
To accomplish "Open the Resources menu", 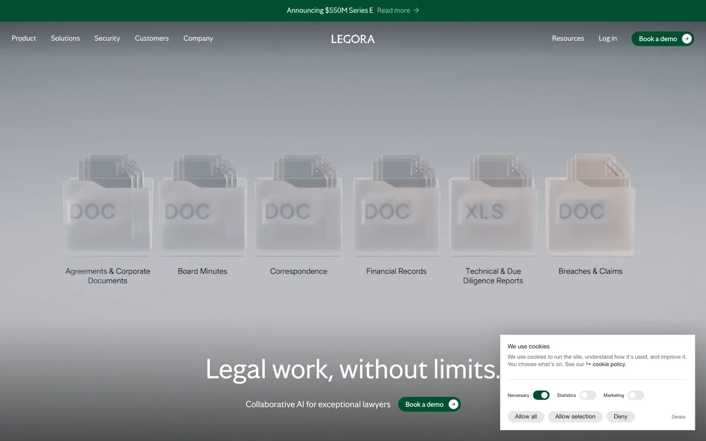I will (x=568, y=38).
